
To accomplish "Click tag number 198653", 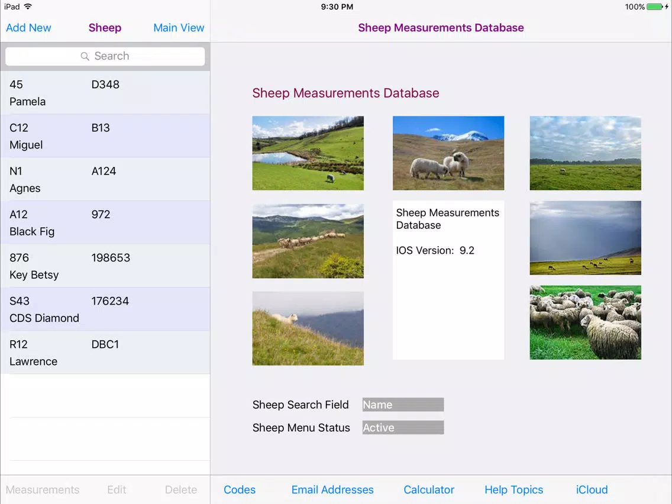I will [x=111, y=257].
